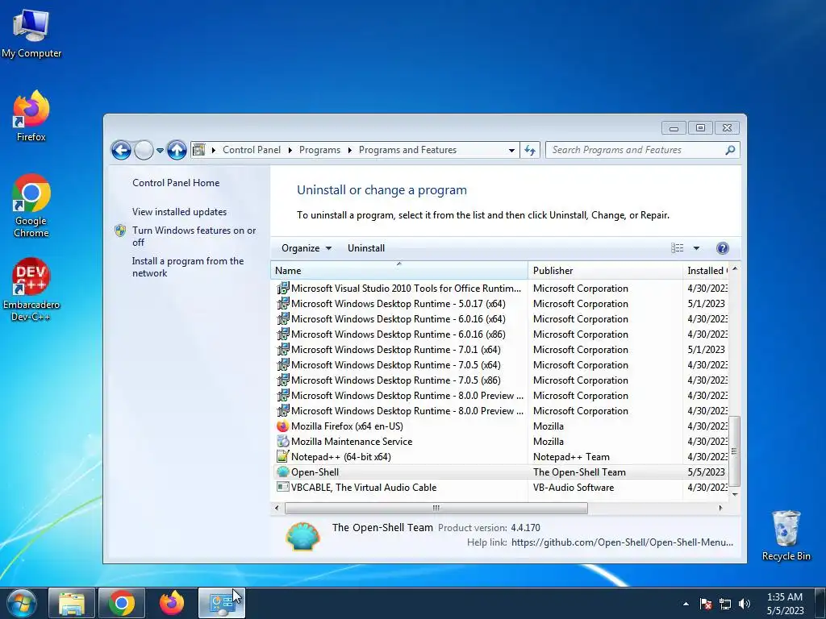
Task: Click the Search Programs and Features field
Action: click(x=636, y=150)
